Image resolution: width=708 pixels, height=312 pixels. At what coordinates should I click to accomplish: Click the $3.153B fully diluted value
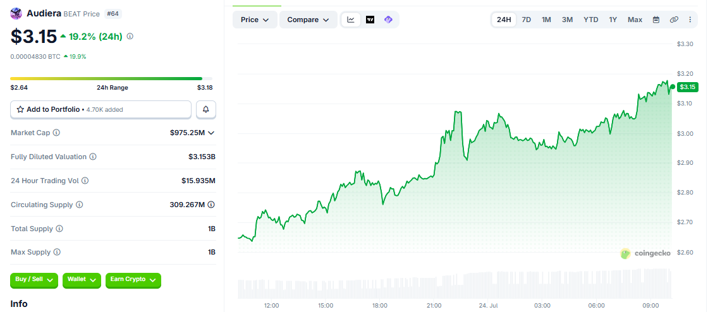(202, 157)
